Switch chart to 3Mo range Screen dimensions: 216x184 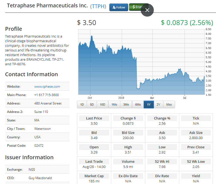(x=126, y=105)
